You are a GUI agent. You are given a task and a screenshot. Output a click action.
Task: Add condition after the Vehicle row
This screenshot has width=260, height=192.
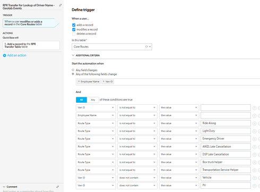[x=254, y=178]
